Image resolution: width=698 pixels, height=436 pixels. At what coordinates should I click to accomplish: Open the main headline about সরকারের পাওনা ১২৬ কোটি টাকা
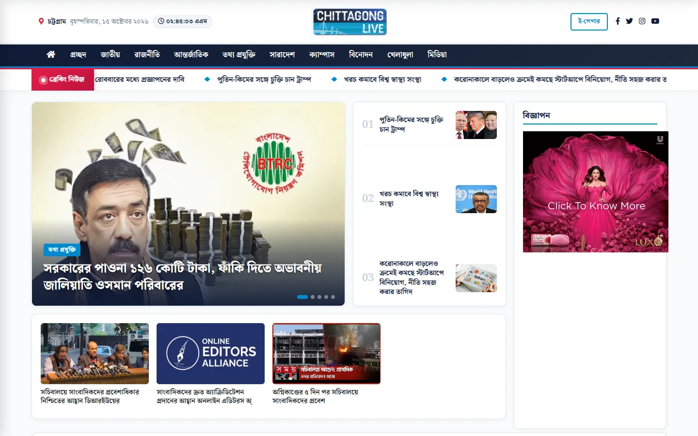pyautogui.click(x=183, y=276)
